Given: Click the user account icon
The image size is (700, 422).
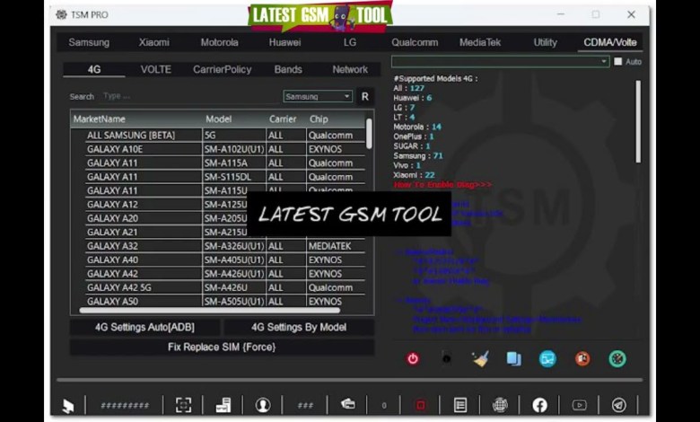Looking at the screenshot, I should tap(263, 405).
